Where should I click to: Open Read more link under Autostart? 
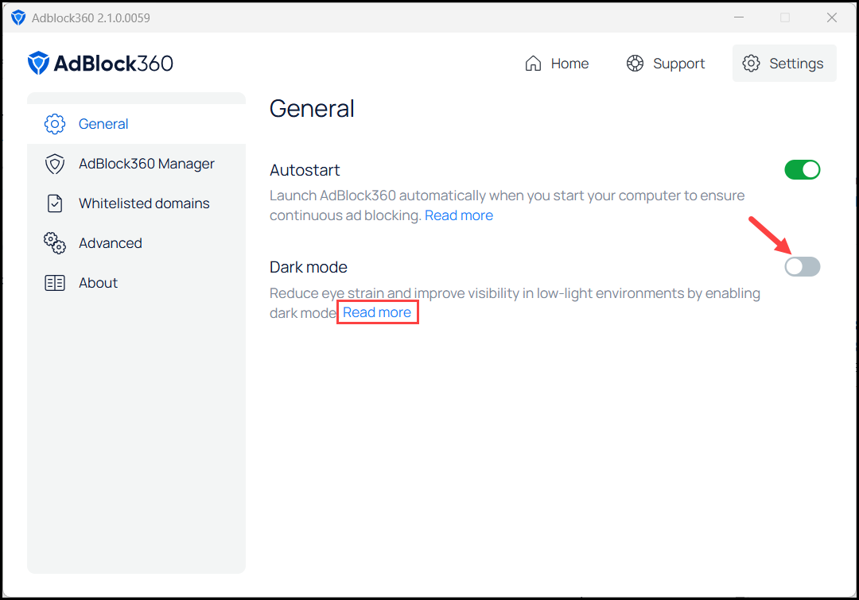coord(459,215)
